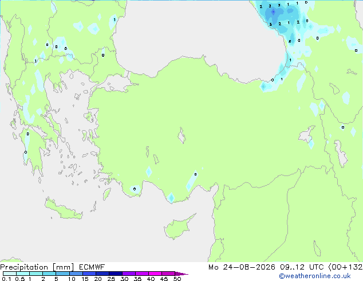Image resolution: width=363 pixels, height=281 pixels.
Task: Click the island of Crete on map
Action: coord(64,209)
